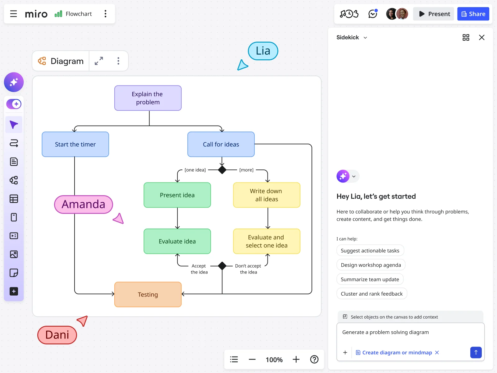Click the AI Sidekick sparkle icon
Screen dimensions: 497x373
coord(14,82)
